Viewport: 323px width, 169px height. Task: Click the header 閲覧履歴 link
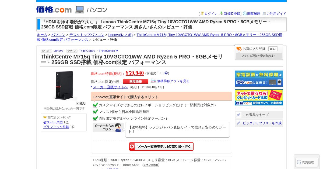[x=254, y=14]
